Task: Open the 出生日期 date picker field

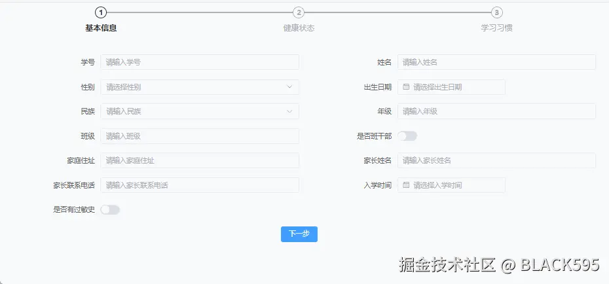Action: coord(451,87)
